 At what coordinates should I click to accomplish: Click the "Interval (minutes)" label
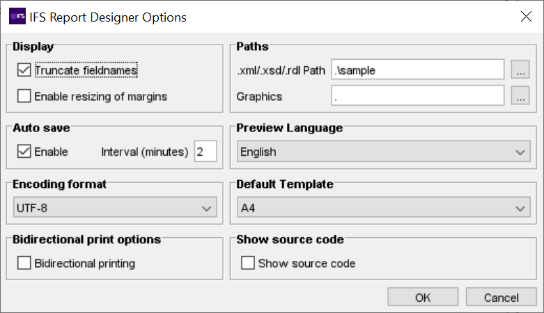(145, 152)
